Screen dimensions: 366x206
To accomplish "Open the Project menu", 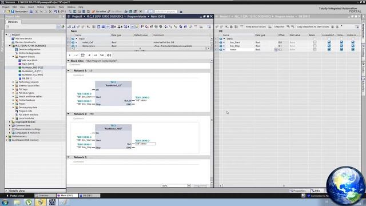I will pyautogui.click(x=6, y=7).
